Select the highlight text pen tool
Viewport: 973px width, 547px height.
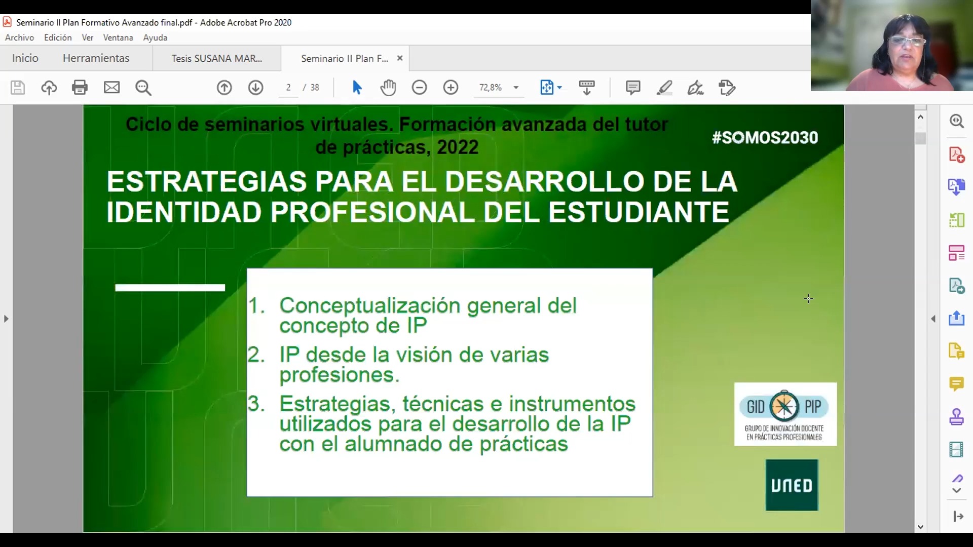[x=664, y=88]
